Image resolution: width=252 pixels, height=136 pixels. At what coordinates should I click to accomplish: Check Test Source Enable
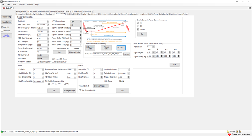click(x=80, y=90)
